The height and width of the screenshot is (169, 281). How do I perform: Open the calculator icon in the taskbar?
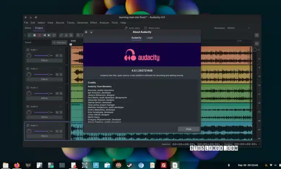coord(51,165)
